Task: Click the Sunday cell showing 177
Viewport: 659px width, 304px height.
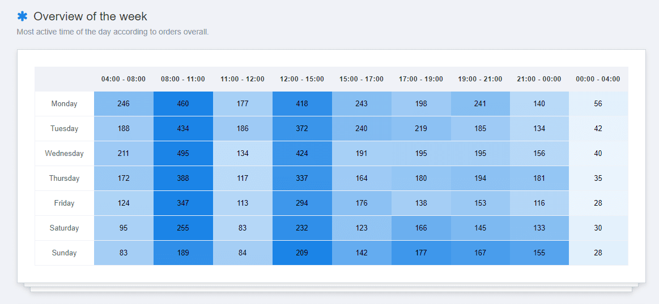Action: coord(421,253)
